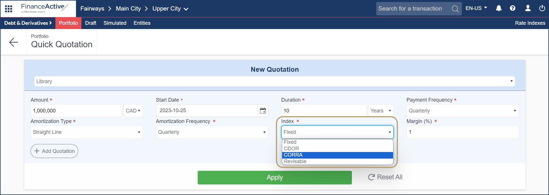The width and height of the screenshot is (549, 195).
Task: Open the Rate Indexes link
Action: click(530, 23)
